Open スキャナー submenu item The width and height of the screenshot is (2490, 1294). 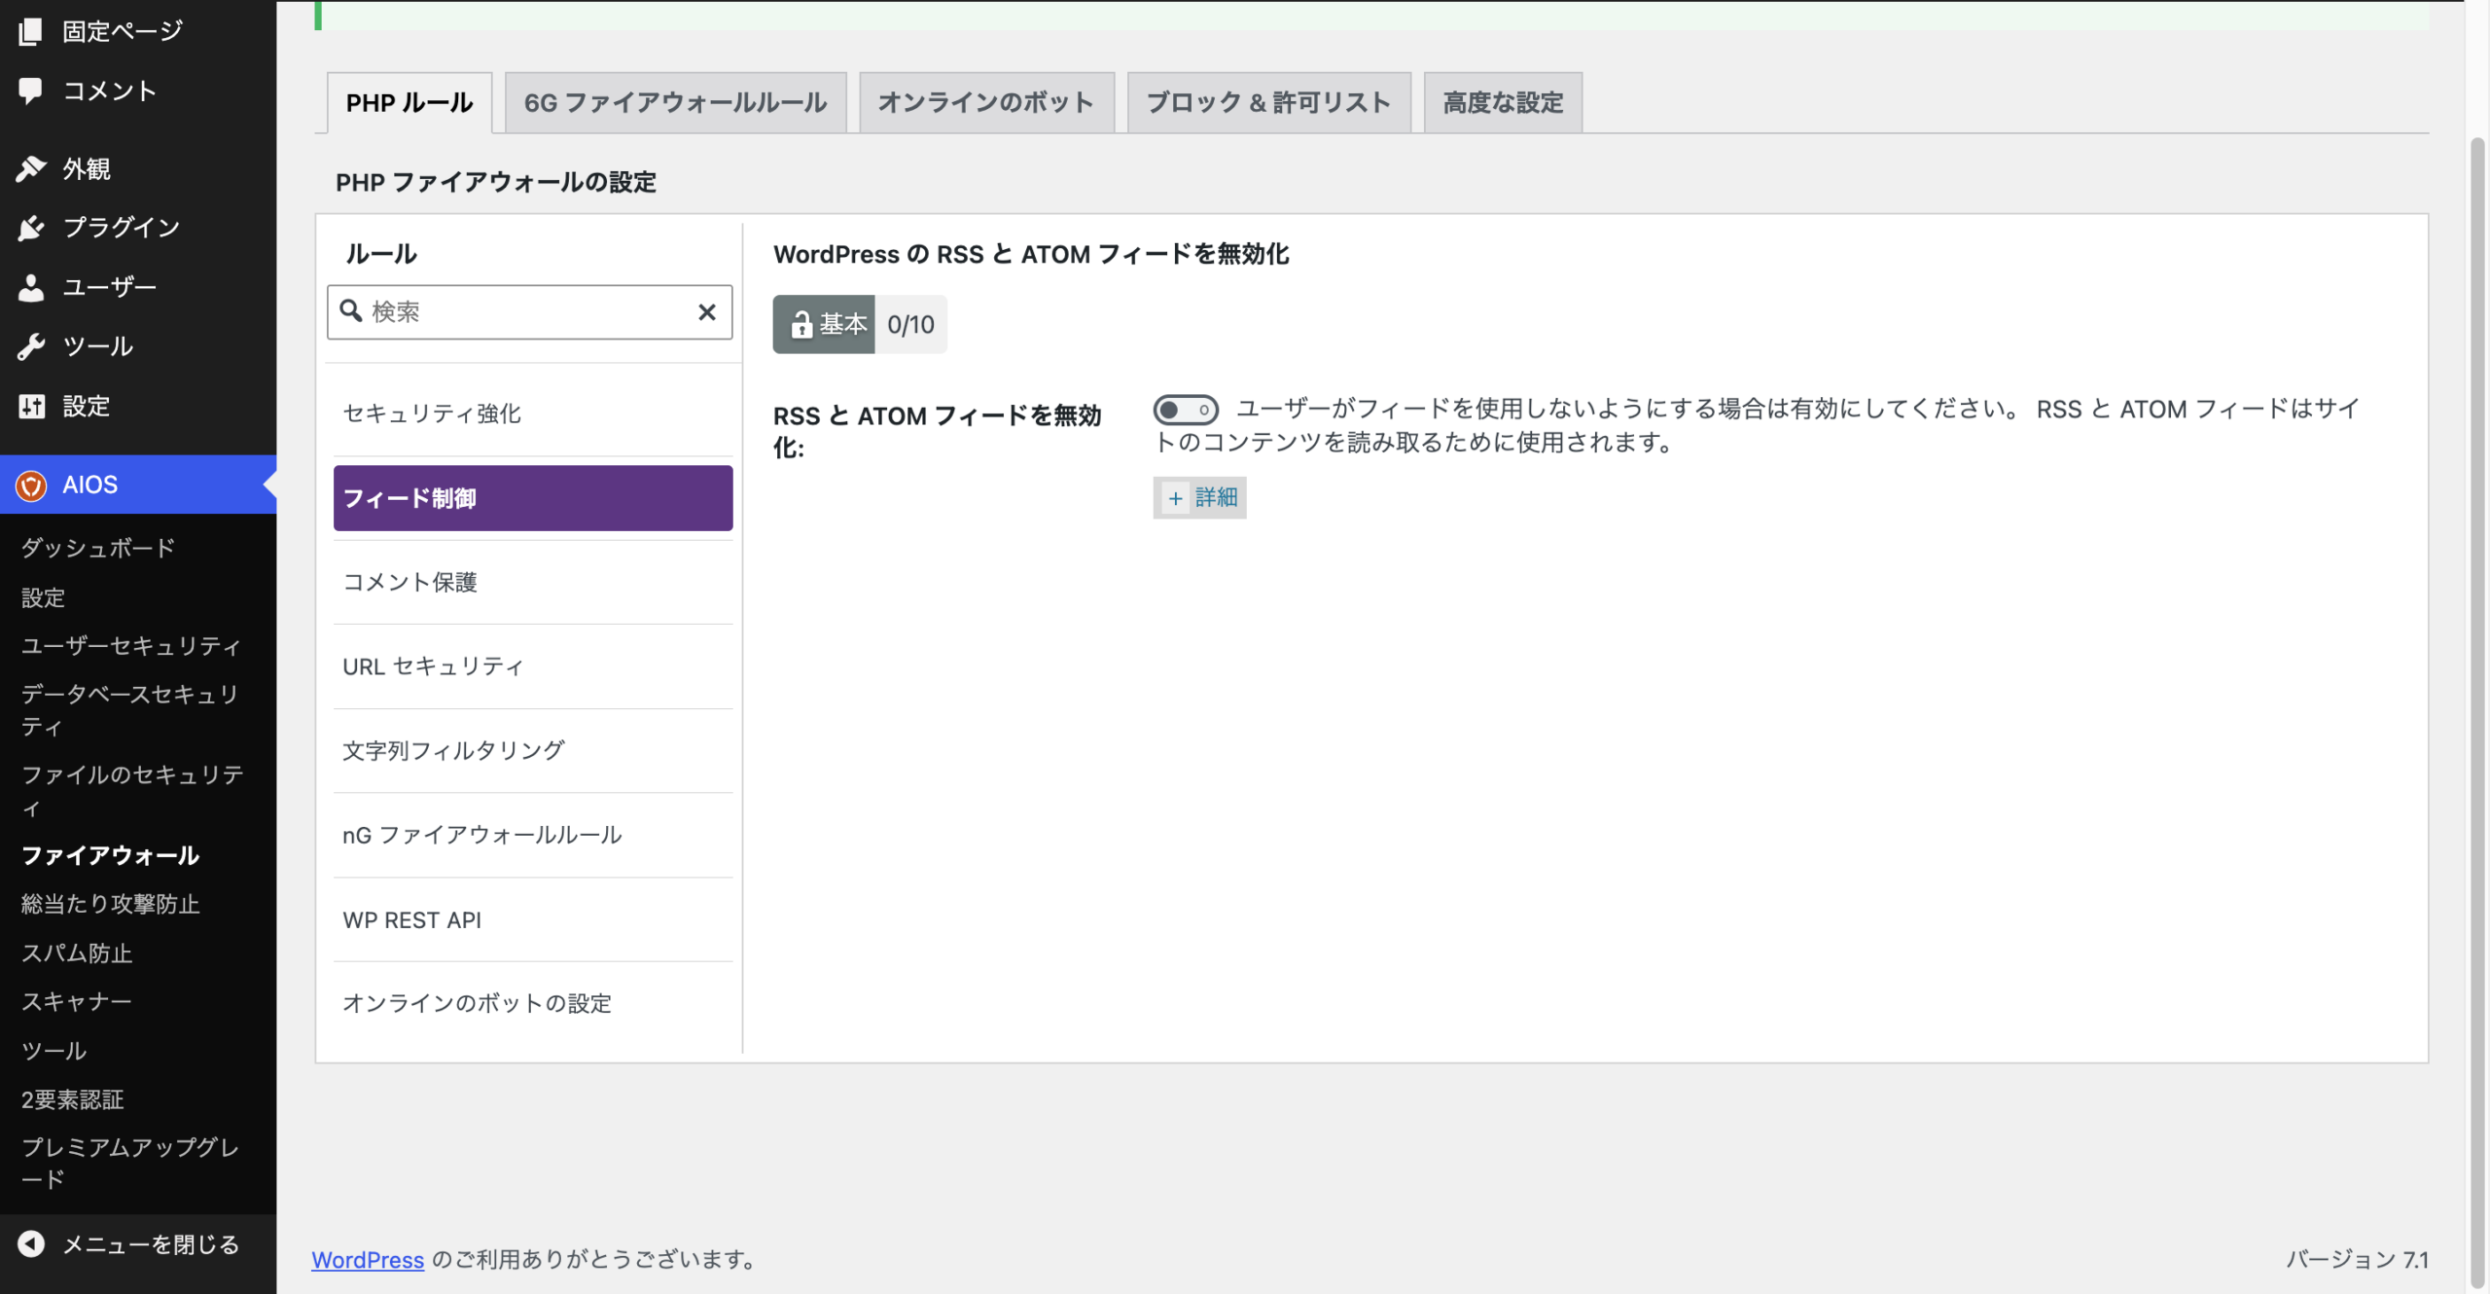click(x=76, y=1001)
